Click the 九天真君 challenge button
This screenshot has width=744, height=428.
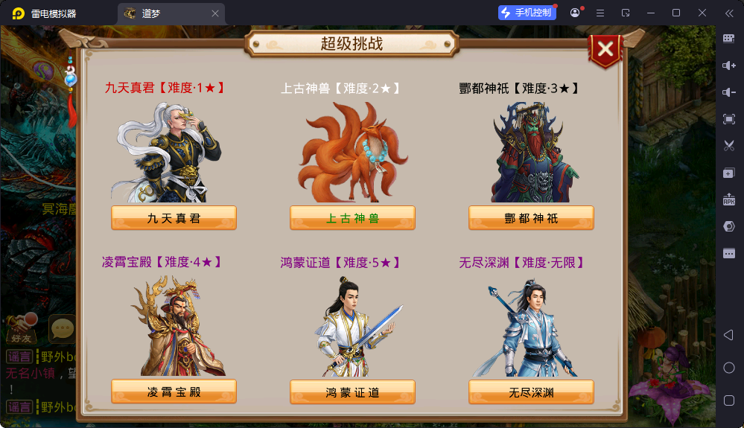[x=174, y=218]
